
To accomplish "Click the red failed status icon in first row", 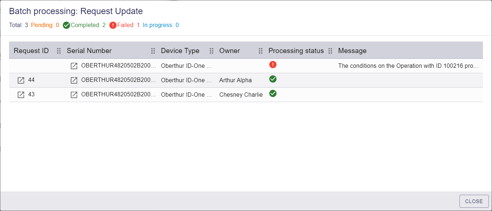I will click(273, 65).
